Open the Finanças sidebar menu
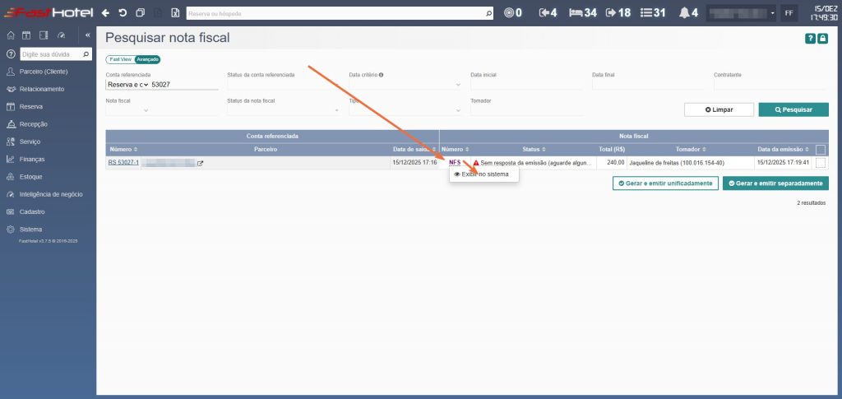Image resolution: width=842 pixels, height=399 pixels. click(32, 159)
